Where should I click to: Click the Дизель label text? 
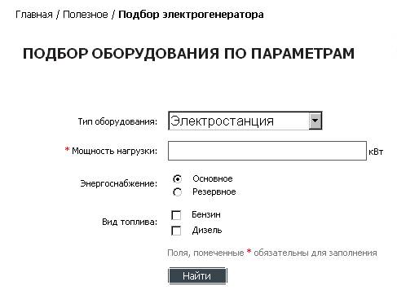[x=207, y=231]
